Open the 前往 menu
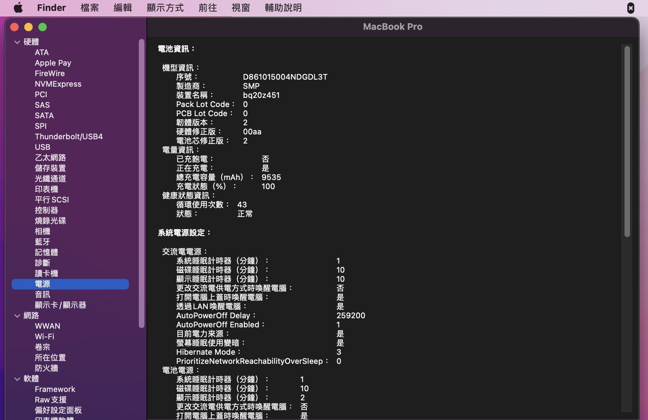 point(208,8)
